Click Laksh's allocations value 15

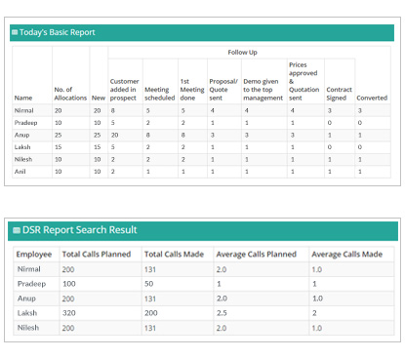(x=58, y=147)
